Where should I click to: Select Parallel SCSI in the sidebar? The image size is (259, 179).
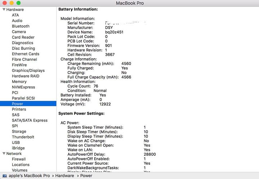tap(23, 98)
